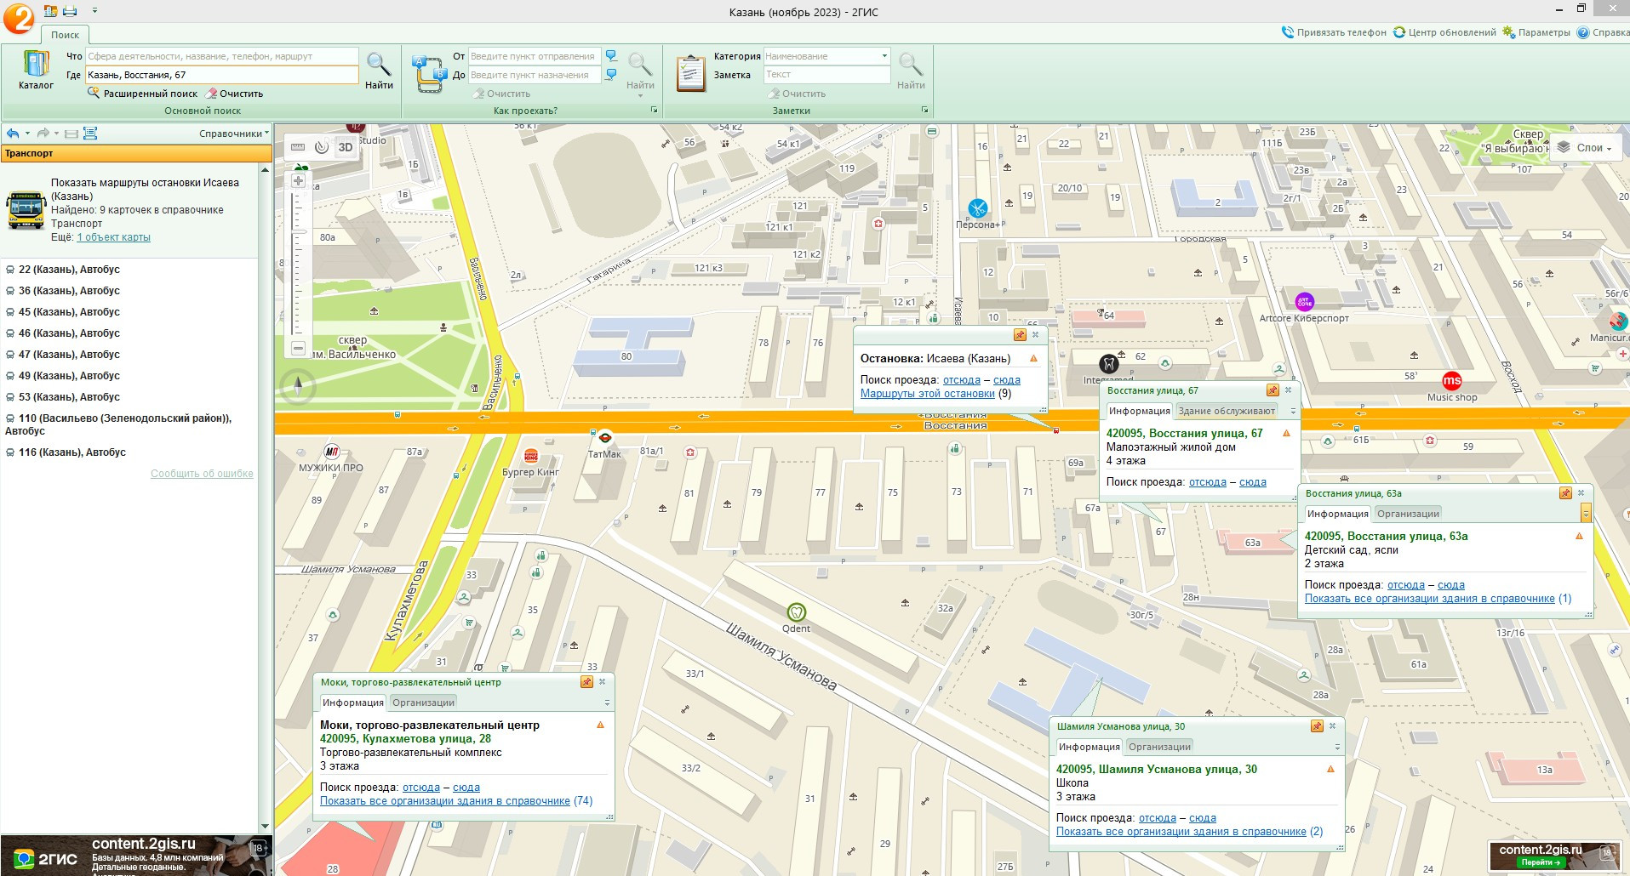
Task: Zoom out with the minus map button
Action: coord(298,348)
